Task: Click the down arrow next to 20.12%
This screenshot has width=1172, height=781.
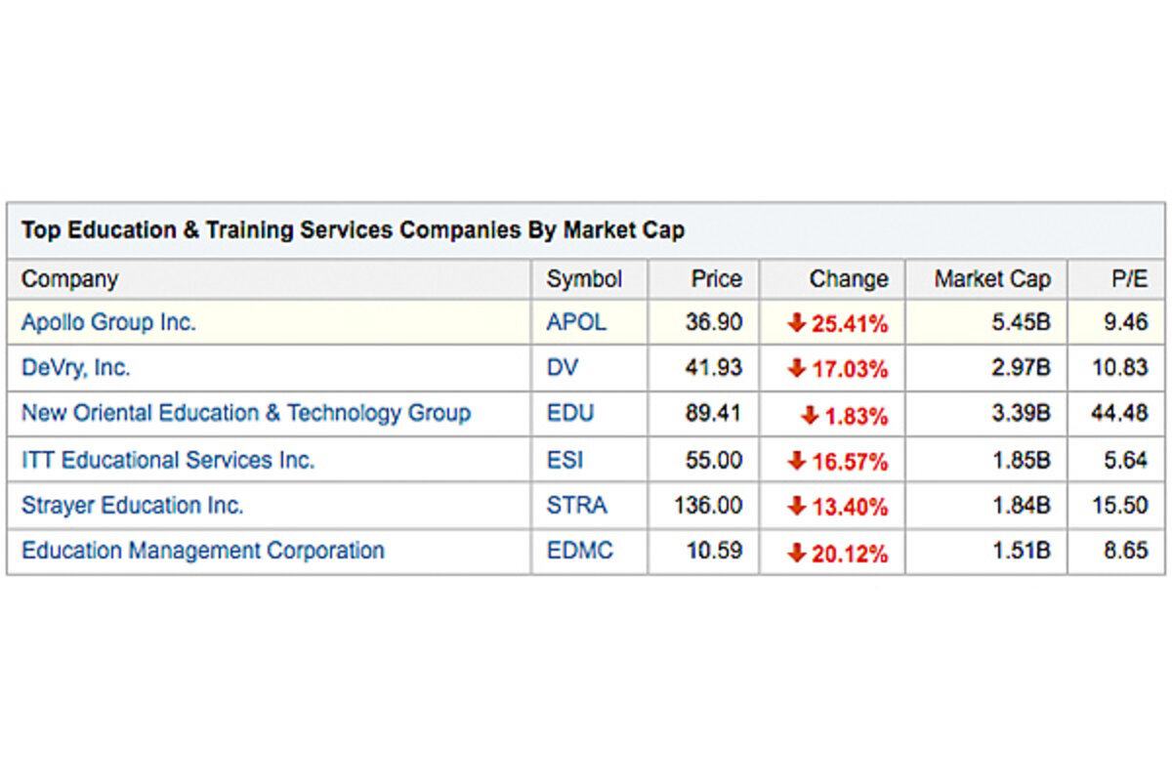Action: click(797, 554)
